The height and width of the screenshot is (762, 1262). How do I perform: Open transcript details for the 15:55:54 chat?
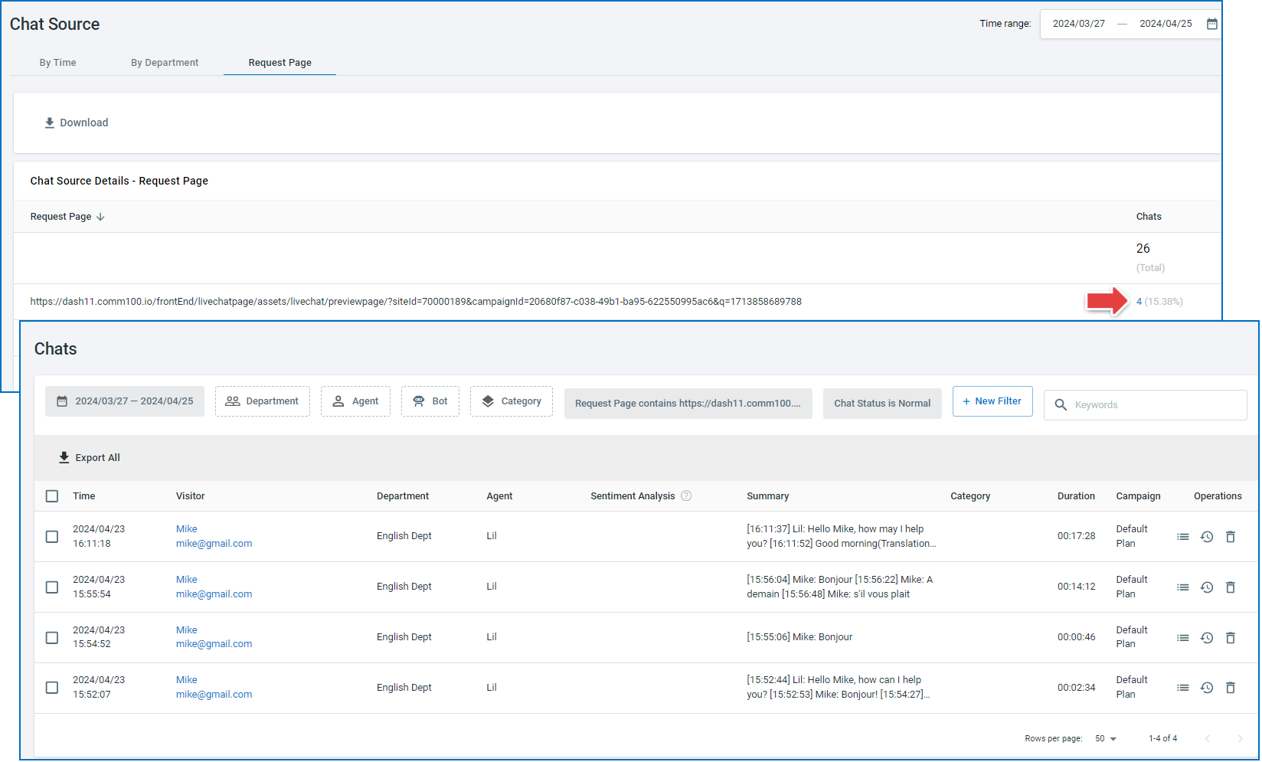(1183, 587)
